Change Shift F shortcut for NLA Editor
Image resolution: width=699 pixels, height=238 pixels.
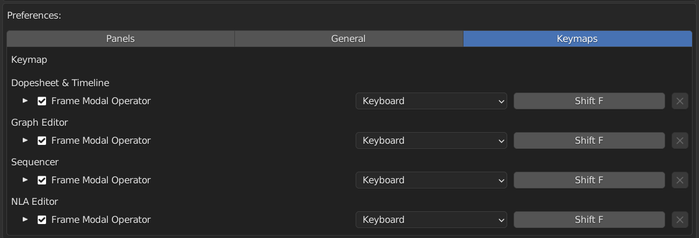click(x=589, y=220)
